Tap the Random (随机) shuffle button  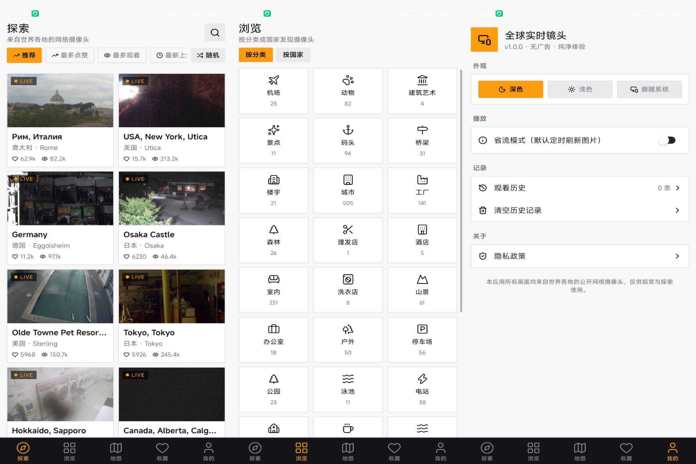pos(208,55)
